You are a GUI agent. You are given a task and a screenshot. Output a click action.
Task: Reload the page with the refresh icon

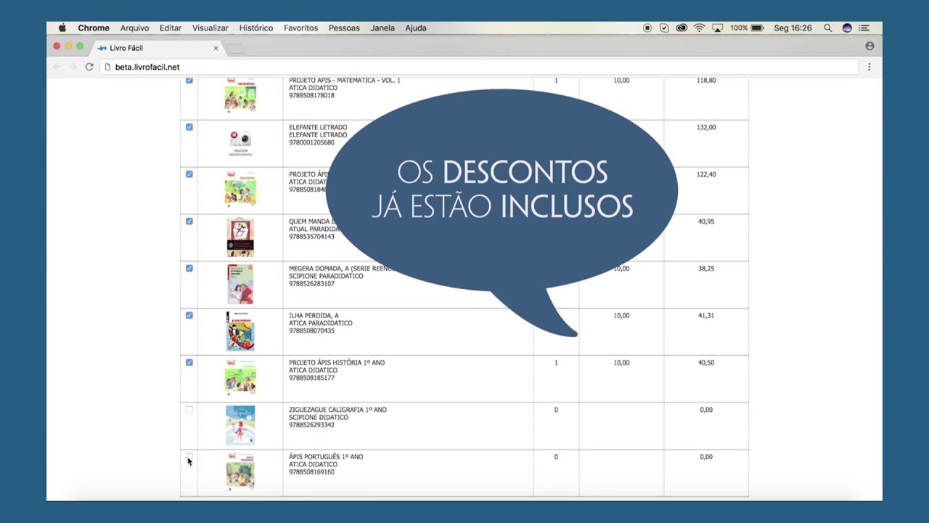[89, 67]
